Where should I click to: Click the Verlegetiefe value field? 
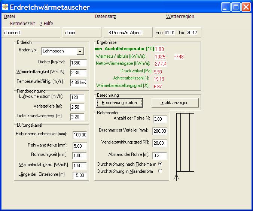point(78,107)
